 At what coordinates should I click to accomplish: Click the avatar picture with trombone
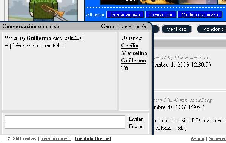[x=43, y=11]
